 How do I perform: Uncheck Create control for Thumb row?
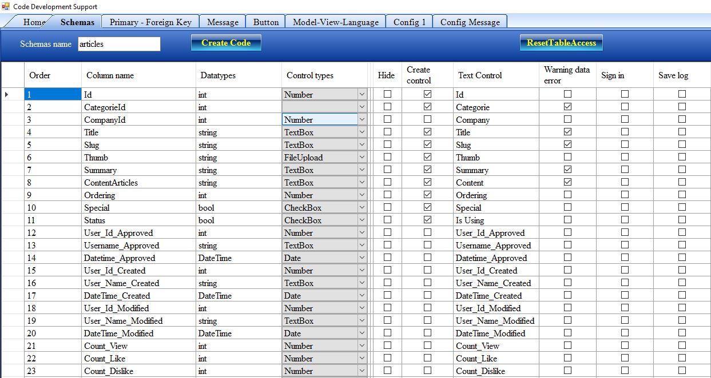(x=427, y=157)
